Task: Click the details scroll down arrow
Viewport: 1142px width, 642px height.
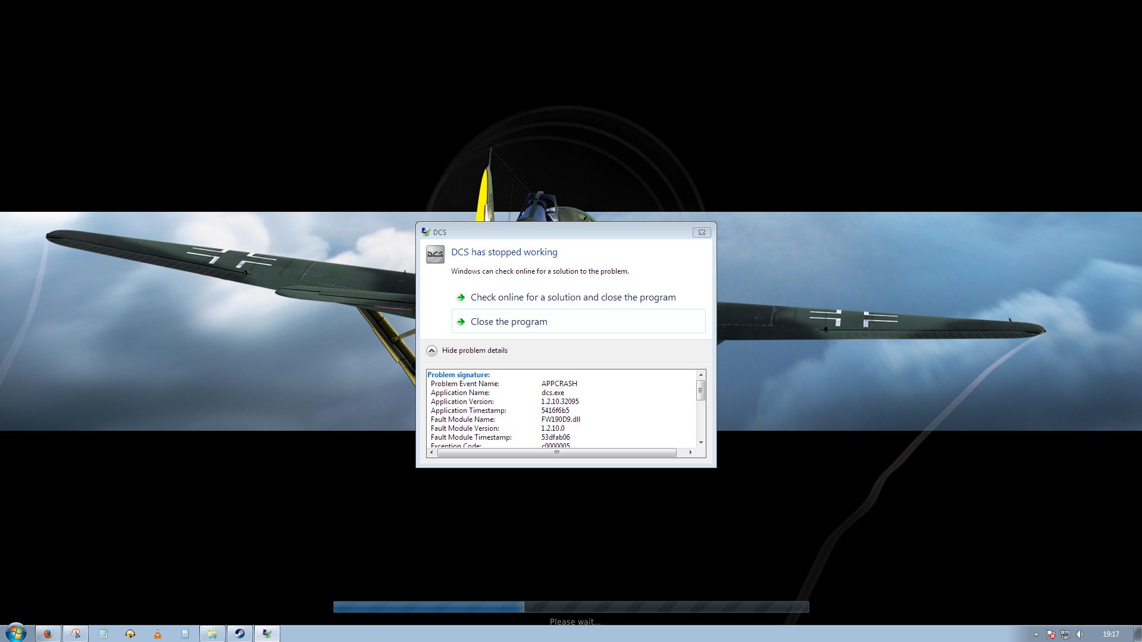Action: (x=701, y=443)
